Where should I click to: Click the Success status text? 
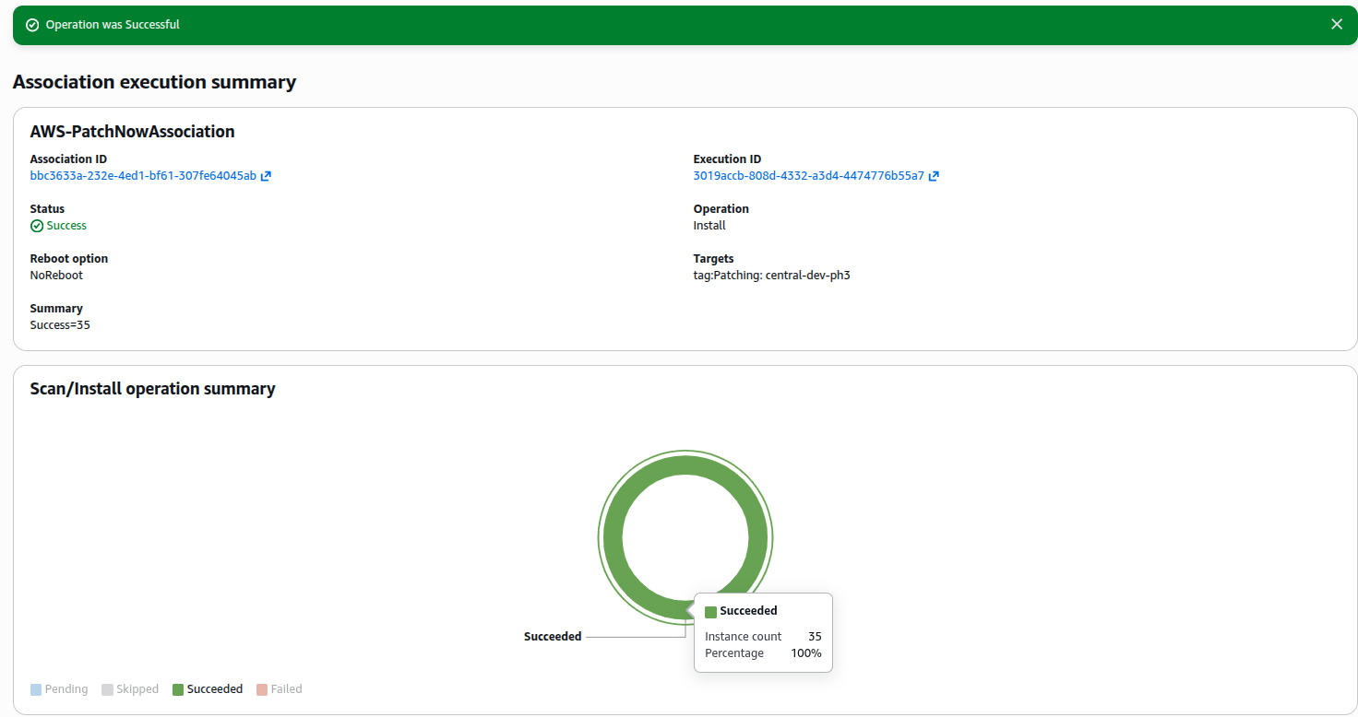pyautogui.click(x=66, y=226)
